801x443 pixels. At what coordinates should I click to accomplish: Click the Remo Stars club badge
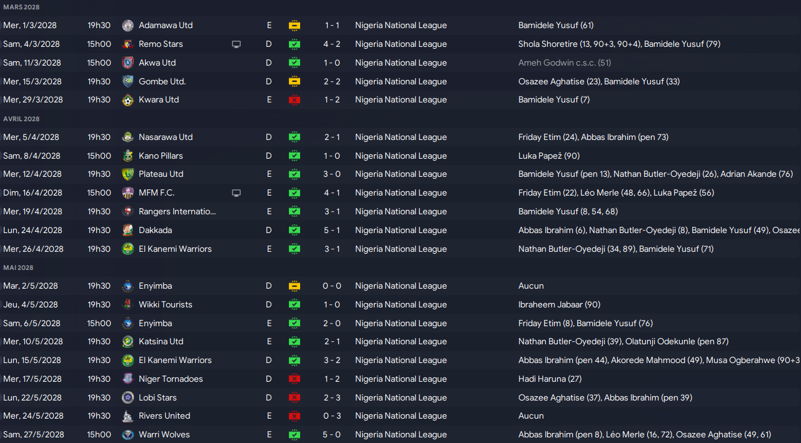coord(128,44)
